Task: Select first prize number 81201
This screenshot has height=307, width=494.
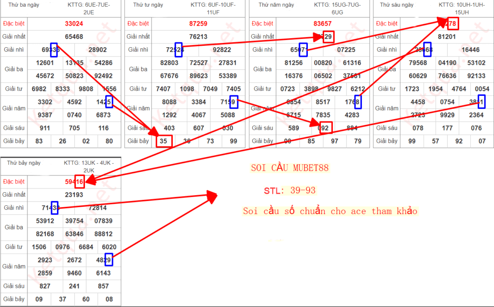Action: pyautogui.click(x=446, y=36)
